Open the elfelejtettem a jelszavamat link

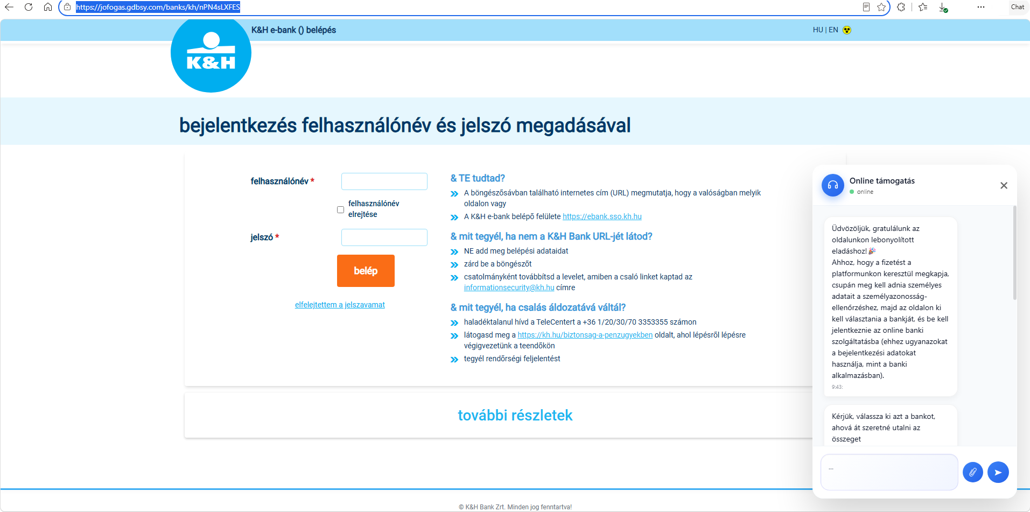tap(340, 305)
